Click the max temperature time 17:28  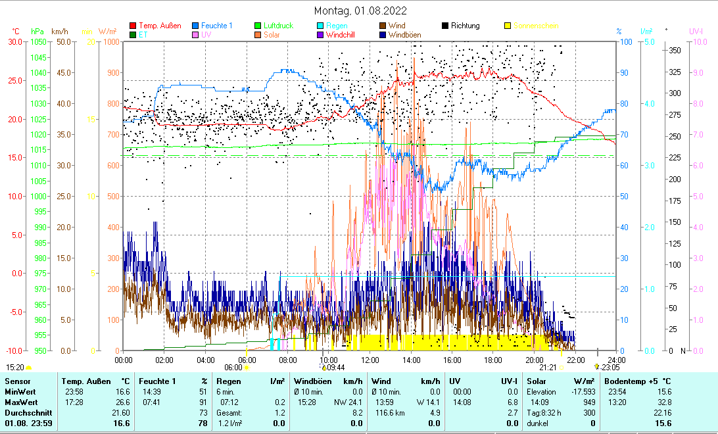point(74,402)
